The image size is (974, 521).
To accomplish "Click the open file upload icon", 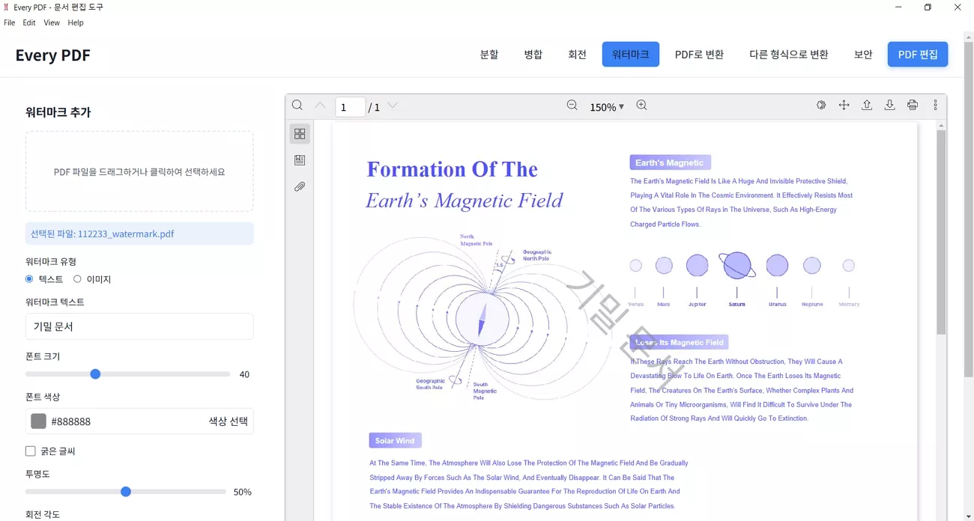I will (867, 106).
